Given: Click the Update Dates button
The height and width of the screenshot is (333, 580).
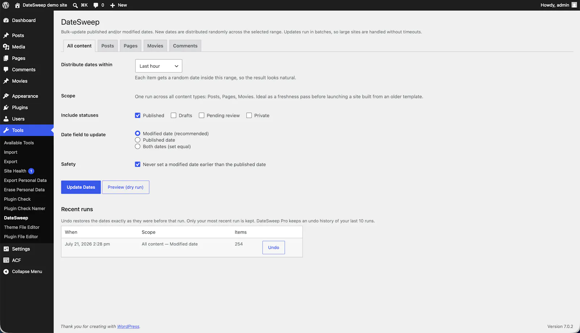Looking at the screenshot, I should [81, 187].
